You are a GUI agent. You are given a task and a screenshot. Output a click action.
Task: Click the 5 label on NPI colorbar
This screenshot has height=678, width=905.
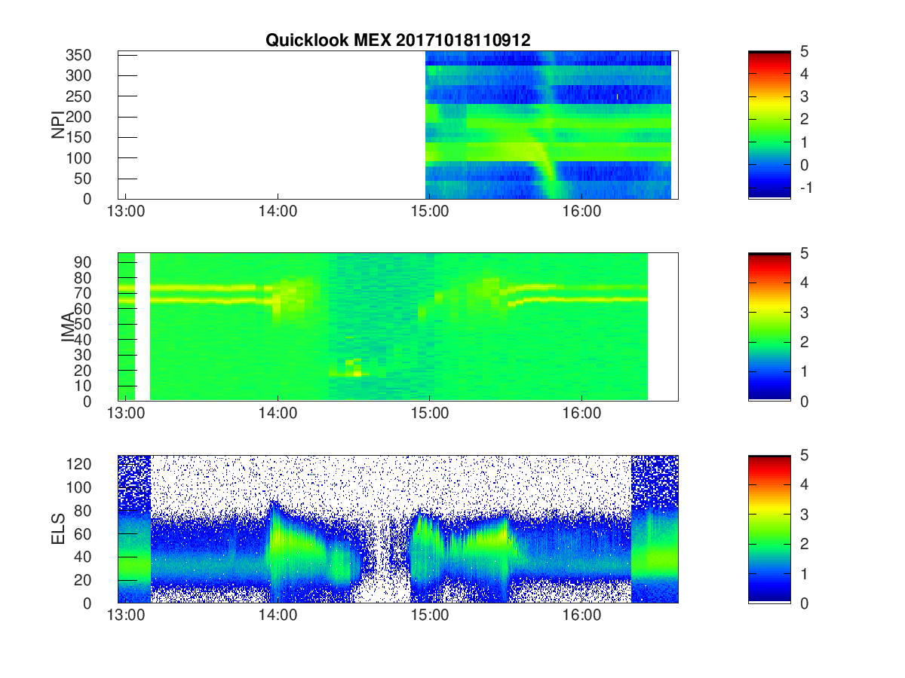[803, 51]
